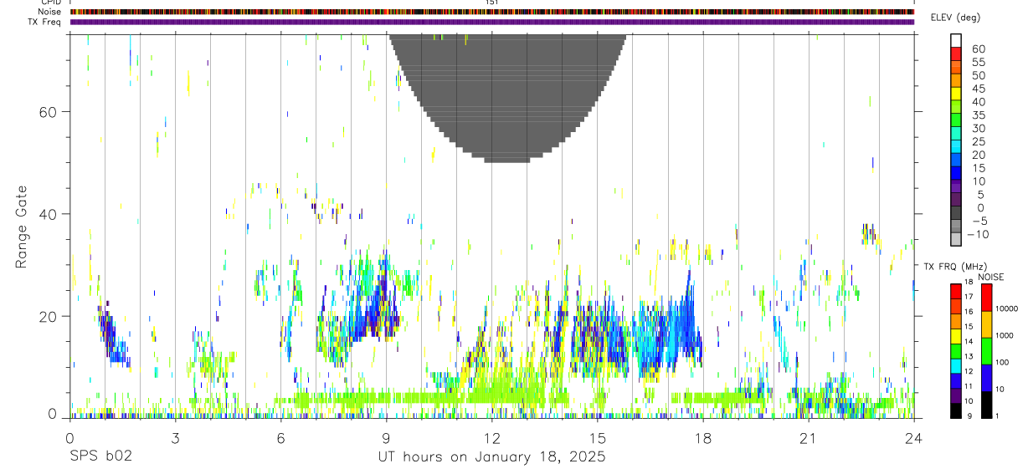Click the 'Noise' strip row label
1028x474 pixels.
50,12
